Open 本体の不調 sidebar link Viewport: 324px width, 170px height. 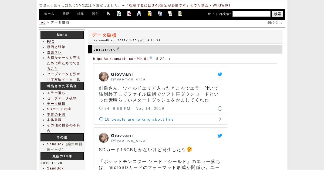click(56, 114)
